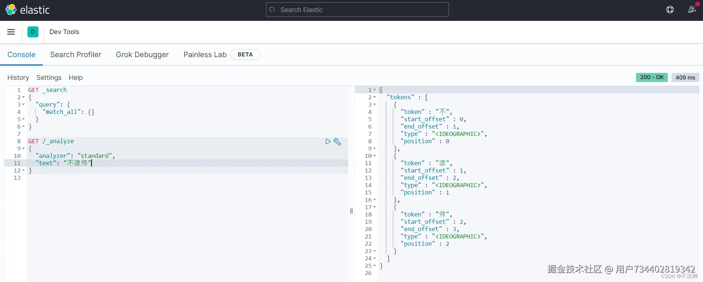Open the help menu lifebuoy icon

670,10
